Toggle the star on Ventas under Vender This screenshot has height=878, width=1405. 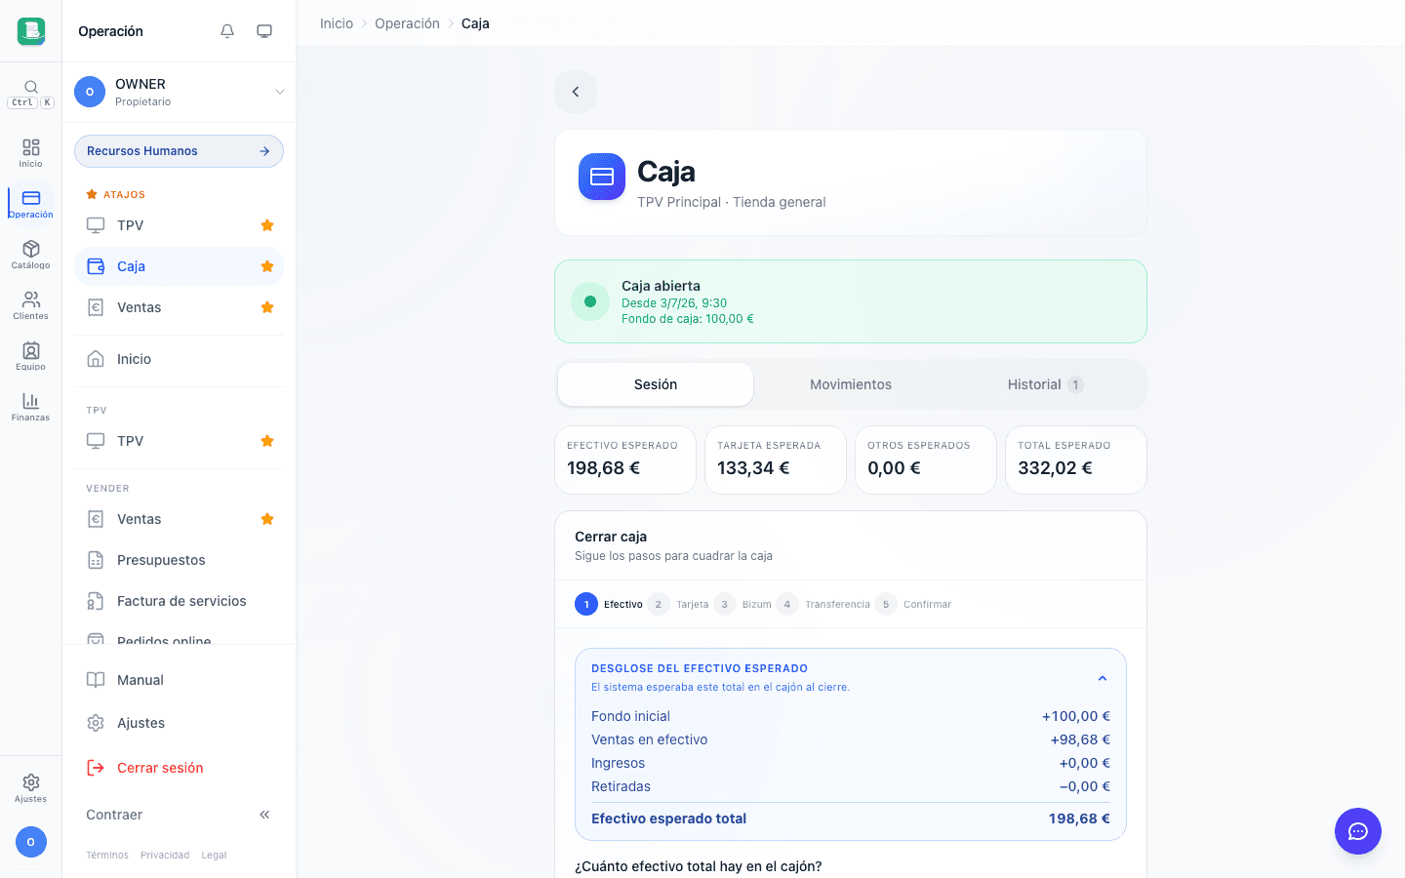pos(267,519)
